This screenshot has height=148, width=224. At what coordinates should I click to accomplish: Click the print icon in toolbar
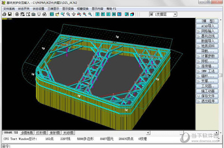point(4,14)
